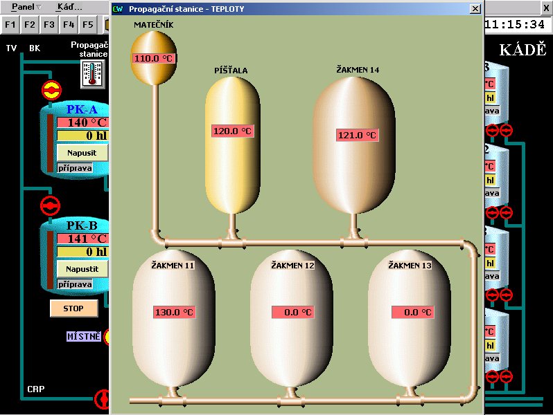Click the red valve beside the CRP label
The height and width of the screenshot is (415, 553).
(x=102, y=398)
